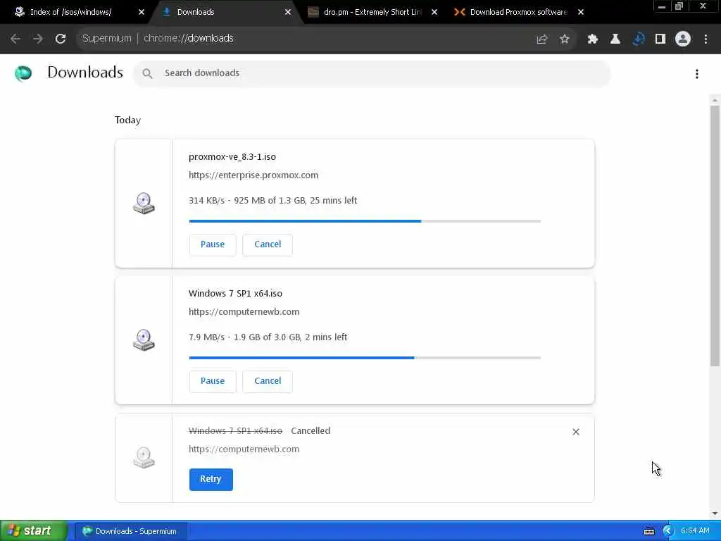Screen dimensions: 721x541
Task: Click the blue extension icon in toolbar
Action: coord(638,39)
